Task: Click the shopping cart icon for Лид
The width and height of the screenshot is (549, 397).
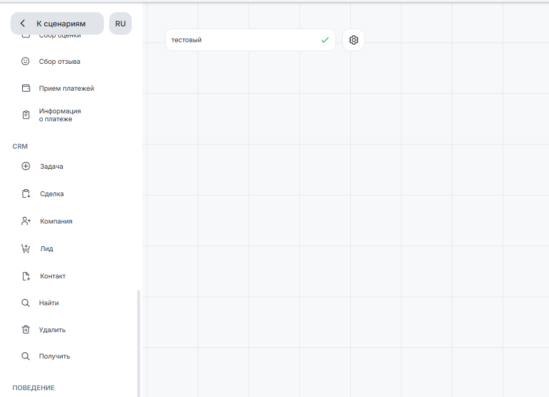Action: (26, 249)
